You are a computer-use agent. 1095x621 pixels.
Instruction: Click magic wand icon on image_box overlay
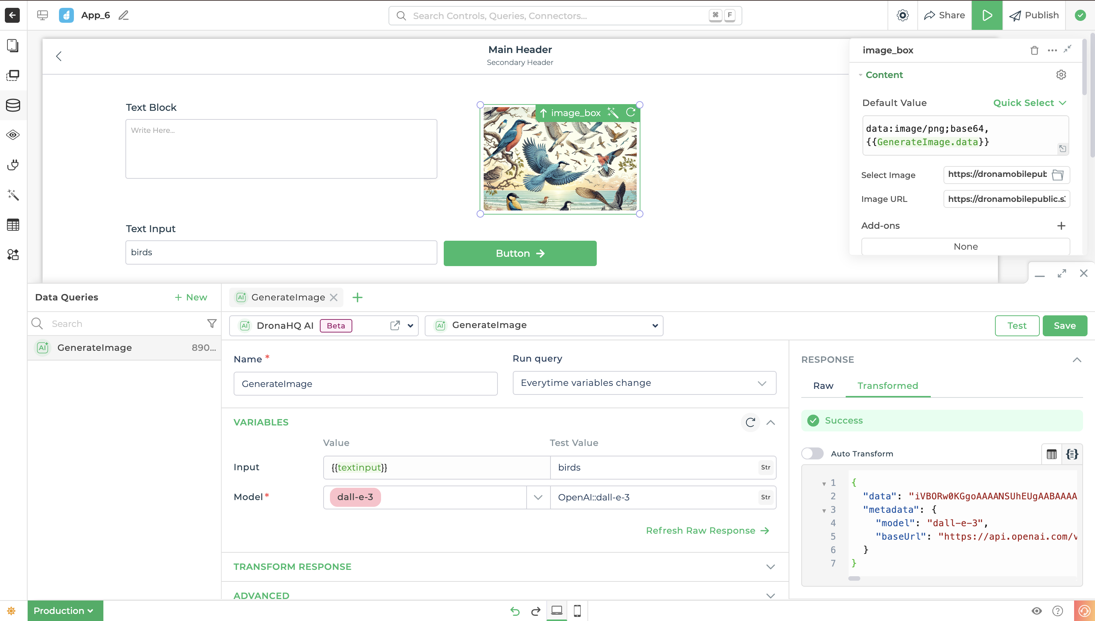click(x=612, y=113)
